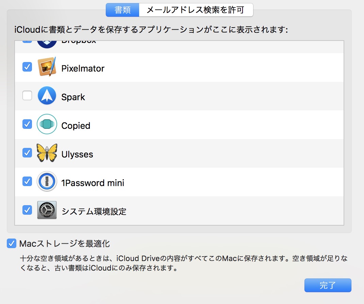Select the 1Password mini label text
Viewport: 364px width, 304px height.
click(x=93, y=183)
